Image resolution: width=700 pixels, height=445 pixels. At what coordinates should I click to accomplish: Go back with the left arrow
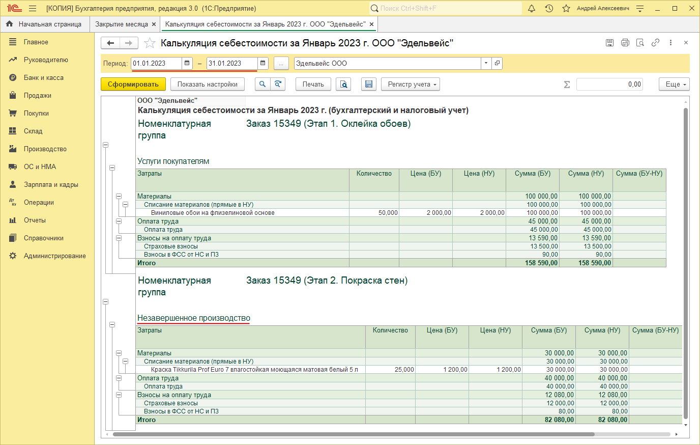tap(110, 43)
